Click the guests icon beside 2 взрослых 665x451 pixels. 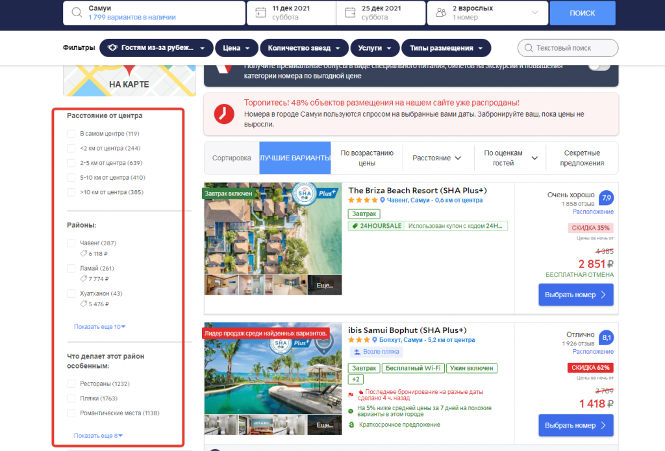coord(441,13)
